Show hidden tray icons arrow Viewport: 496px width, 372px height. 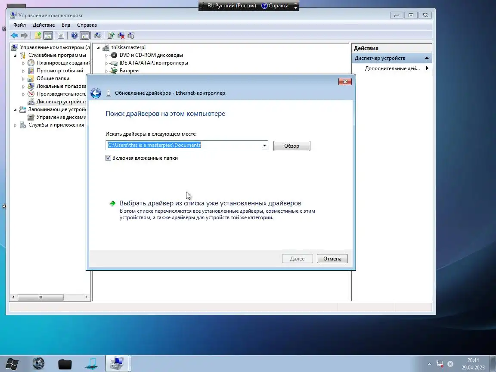[429, 364]
